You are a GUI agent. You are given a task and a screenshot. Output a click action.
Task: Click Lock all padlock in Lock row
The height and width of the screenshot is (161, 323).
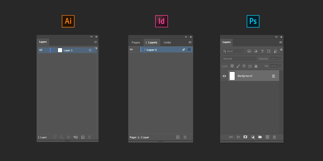tap(256, 66)
